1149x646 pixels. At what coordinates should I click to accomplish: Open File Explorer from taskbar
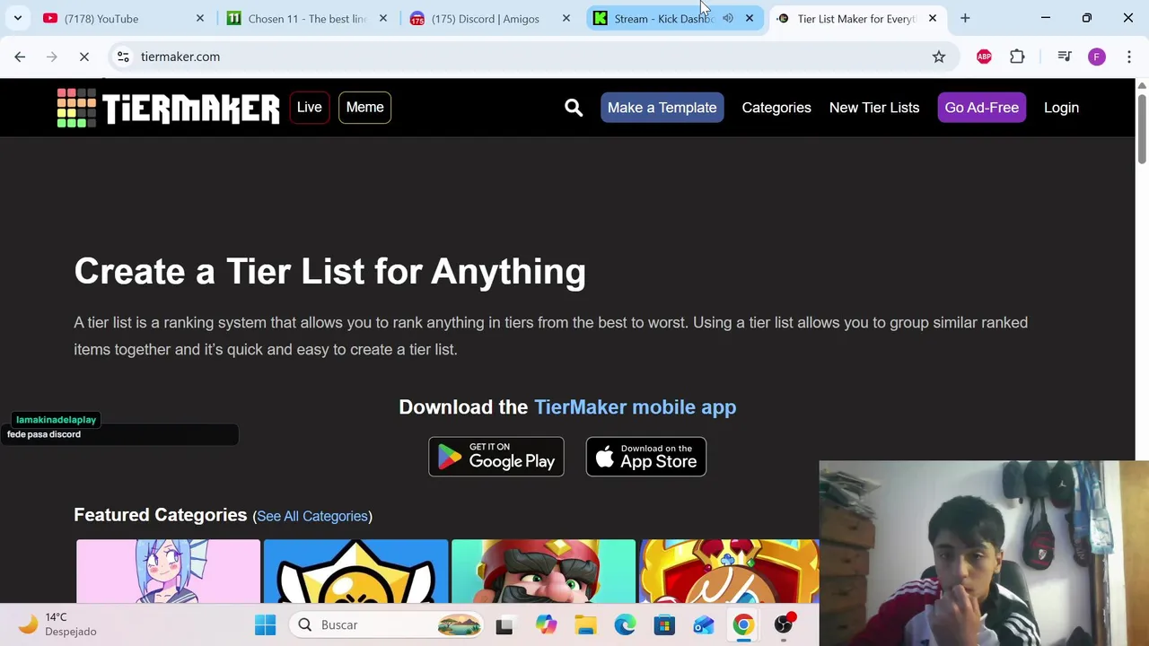(x=585, y=624)
